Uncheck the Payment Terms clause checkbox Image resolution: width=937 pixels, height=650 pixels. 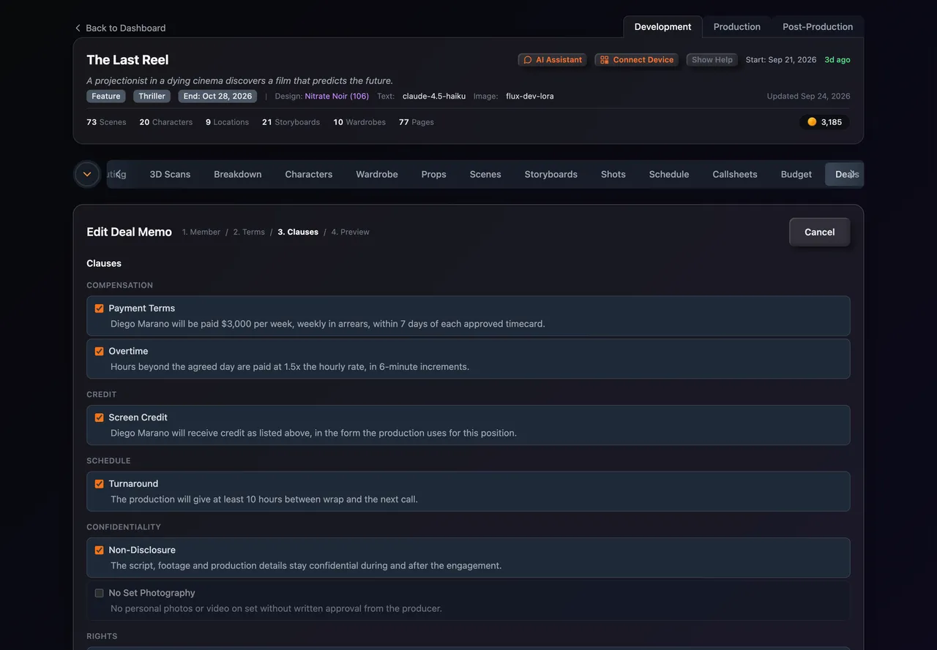[100, 309]
